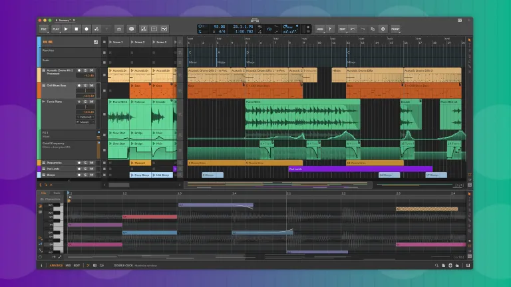Screen dimensions: 511x287
Task: Stop clips on the Acoustic Drums track
Action: click(104, 75)
